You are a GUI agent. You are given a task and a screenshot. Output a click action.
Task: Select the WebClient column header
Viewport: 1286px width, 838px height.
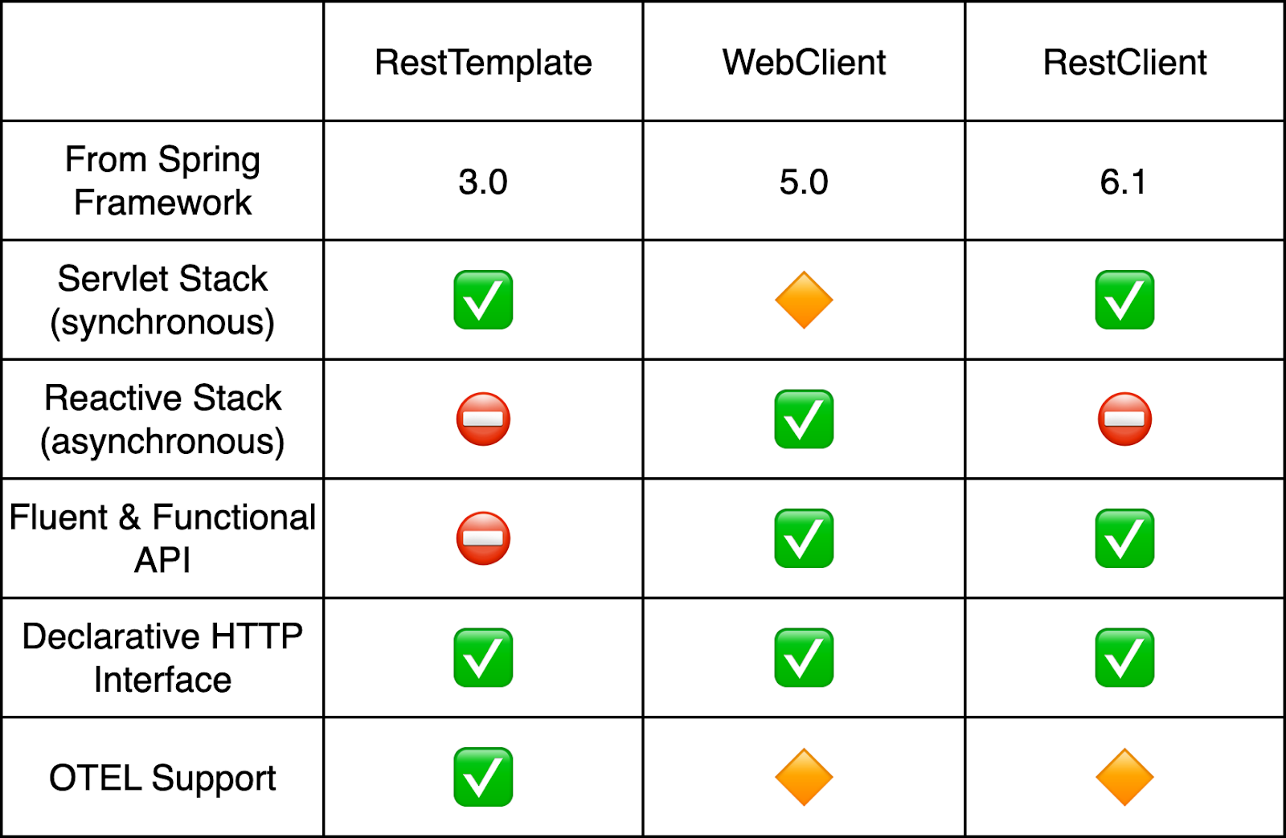point(804,62)
